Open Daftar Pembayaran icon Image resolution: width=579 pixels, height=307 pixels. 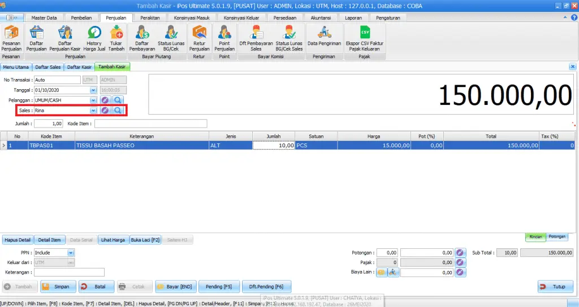(142, 38)
